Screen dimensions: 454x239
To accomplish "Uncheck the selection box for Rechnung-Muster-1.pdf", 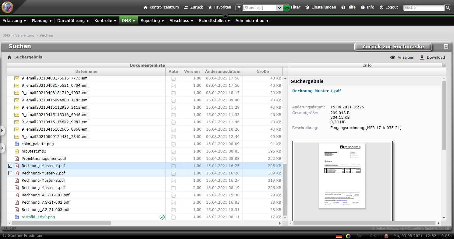I will coord(10,166).
